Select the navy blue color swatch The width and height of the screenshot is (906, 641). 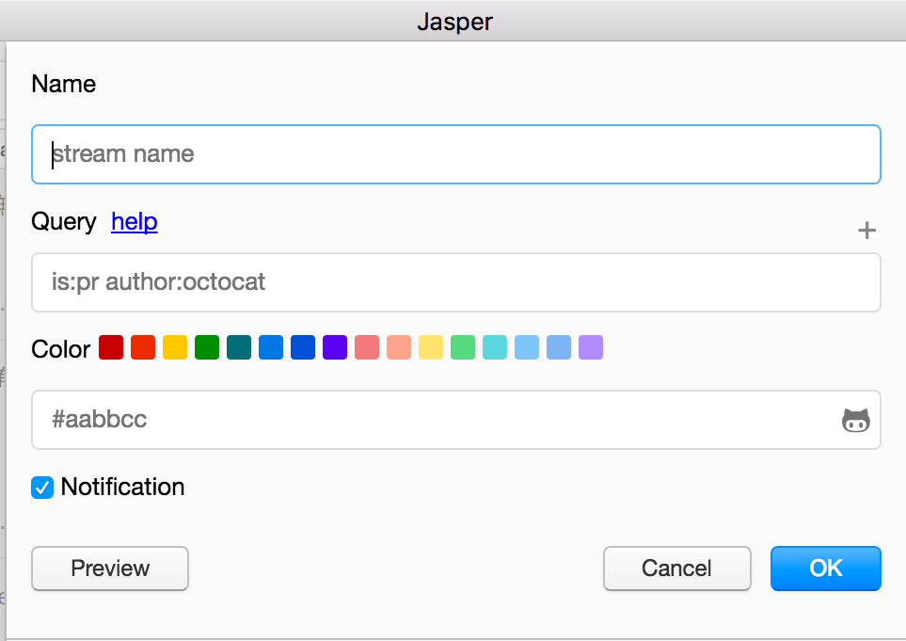coord(302,347)
